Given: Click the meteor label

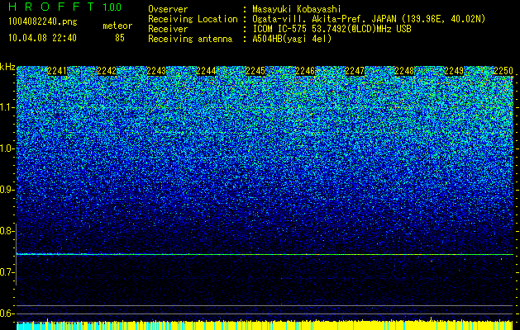Looking at the screenshot, I should click(x=117, y=26).
